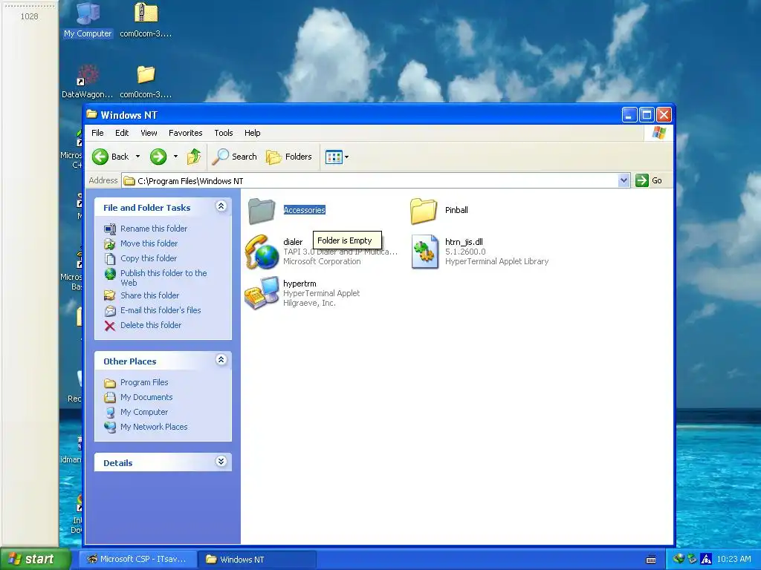Collapse the Other Places panel

(221, 360)
